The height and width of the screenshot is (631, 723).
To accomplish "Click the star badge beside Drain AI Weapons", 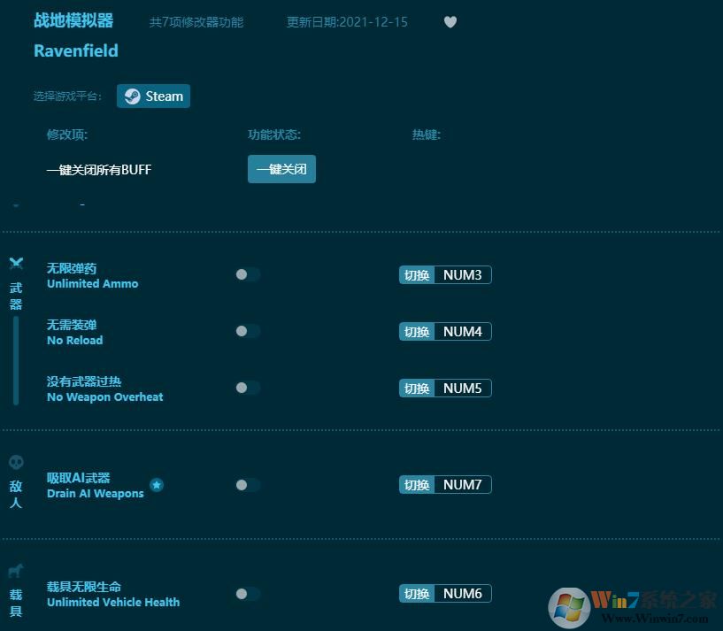I will click(157, 485).
